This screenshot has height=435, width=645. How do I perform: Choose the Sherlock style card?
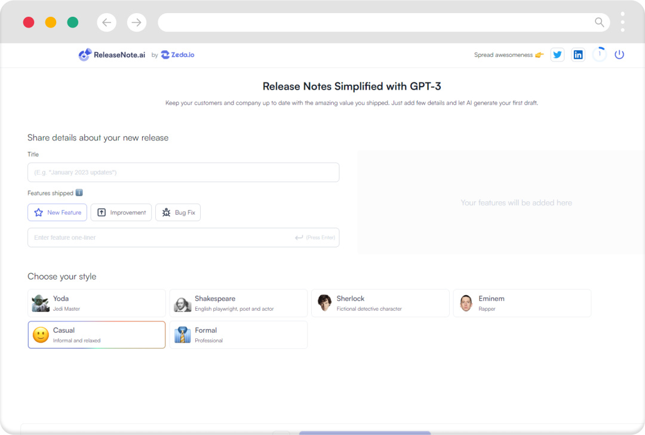point(380,304)
